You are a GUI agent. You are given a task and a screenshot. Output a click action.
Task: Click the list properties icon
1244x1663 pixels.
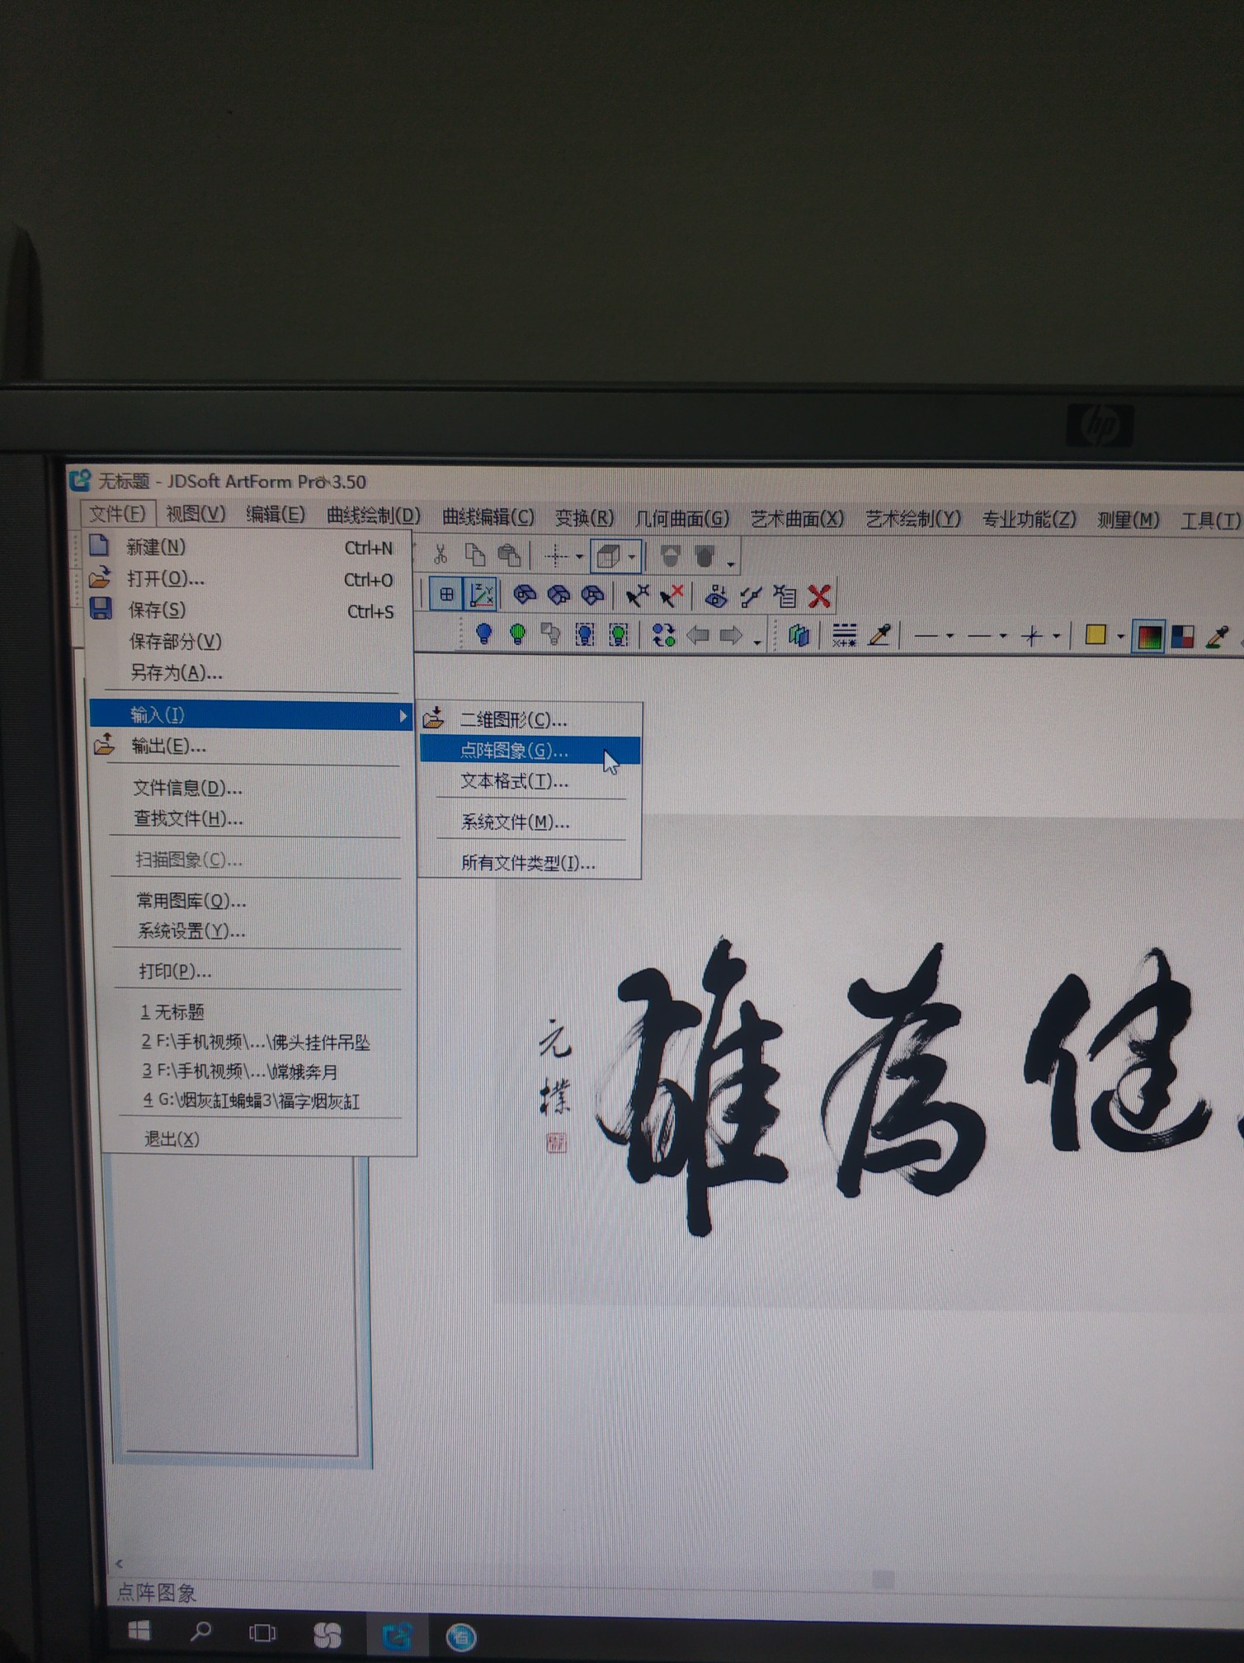click(x=785, y=596)
